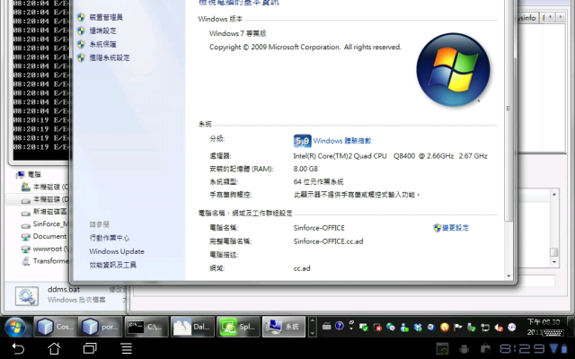Tap Android recent apps button

pos(90,348)
